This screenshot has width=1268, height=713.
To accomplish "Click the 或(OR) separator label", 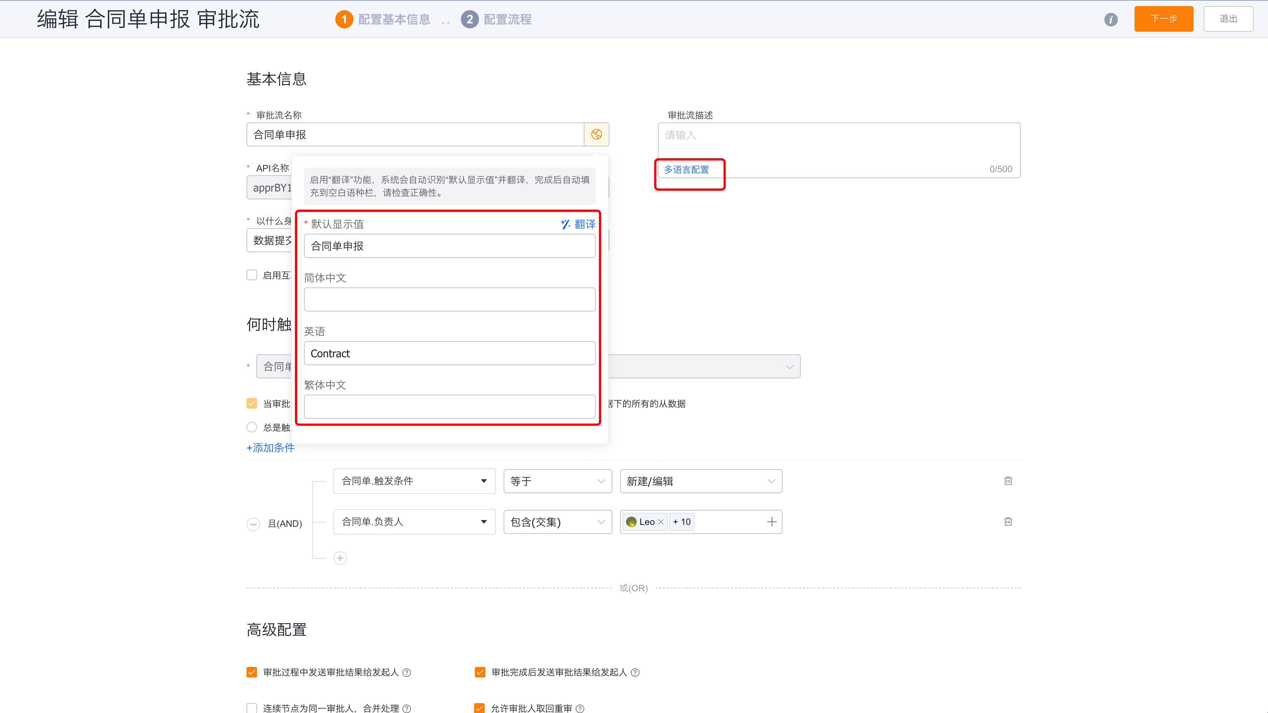I will pos(634,588).
